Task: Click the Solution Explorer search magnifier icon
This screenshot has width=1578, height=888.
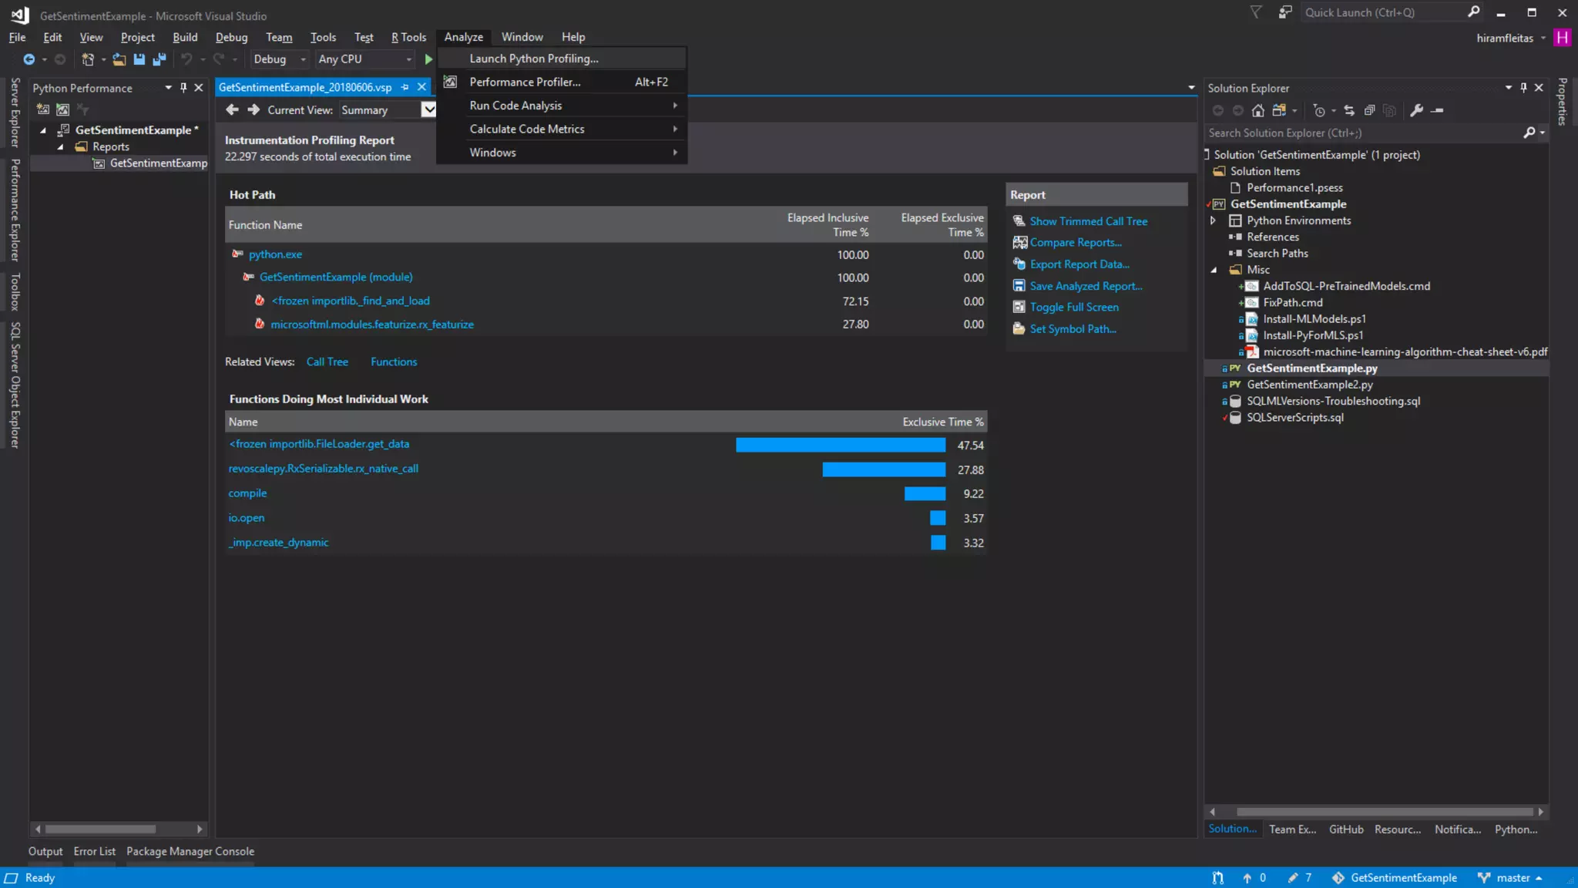Action: click(1529, 133)
